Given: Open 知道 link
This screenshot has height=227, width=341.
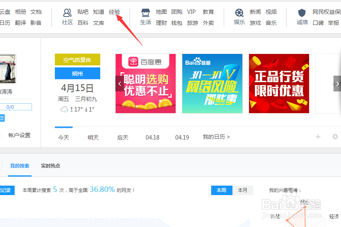Looking at the screenshot, I should click(x=99, y=12).
